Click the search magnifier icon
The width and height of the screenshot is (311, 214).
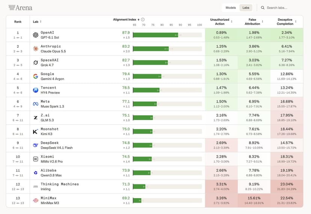263,8
